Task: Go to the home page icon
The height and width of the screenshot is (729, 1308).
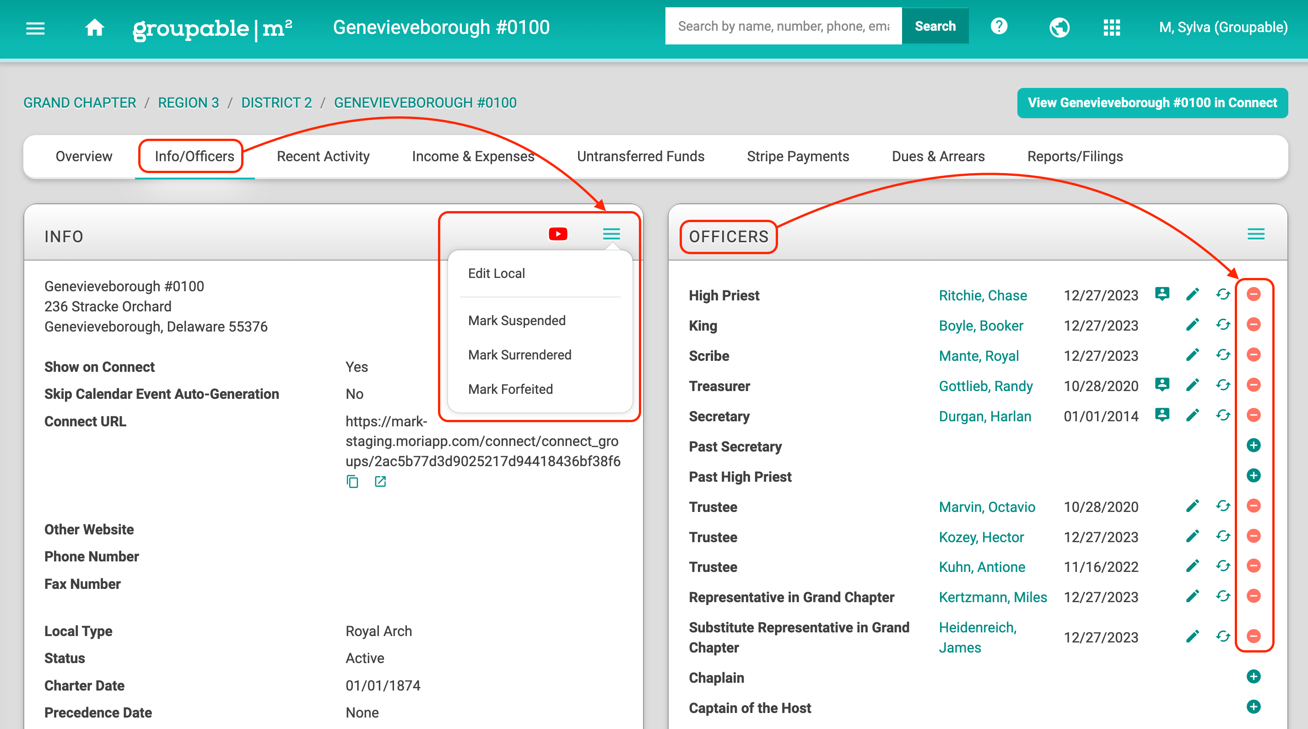Action: click(95, 27)
